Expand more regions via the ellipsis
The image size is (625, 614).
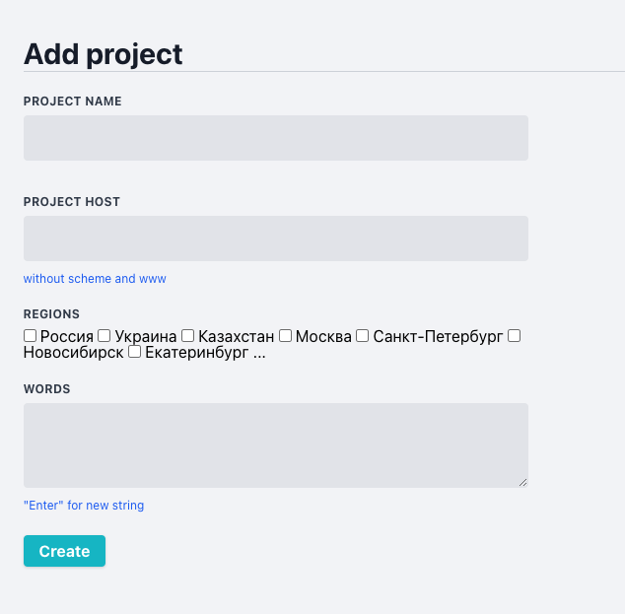(259, 352)
